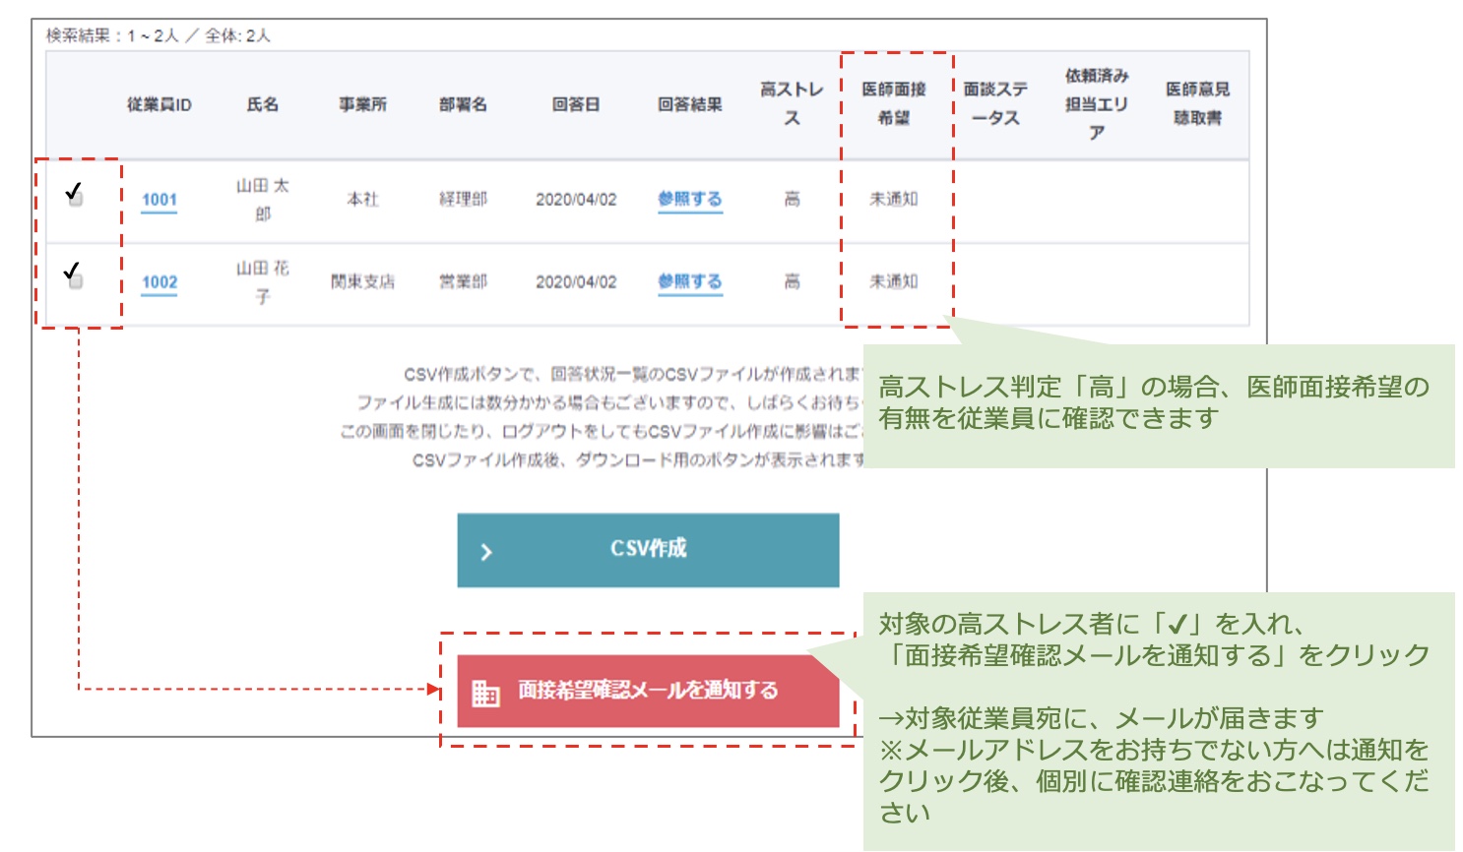Click 未通知 status in the 営業部 row
Viewport: 1463px width, 852px height.
[x=894, y=281]
